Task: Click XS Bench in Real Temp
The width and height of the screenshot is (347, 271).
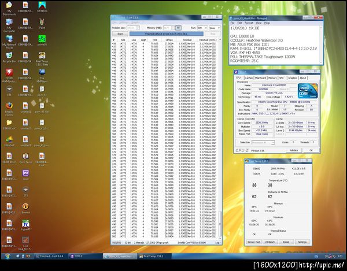Action: pyautogui.click(x=270, y=242)
